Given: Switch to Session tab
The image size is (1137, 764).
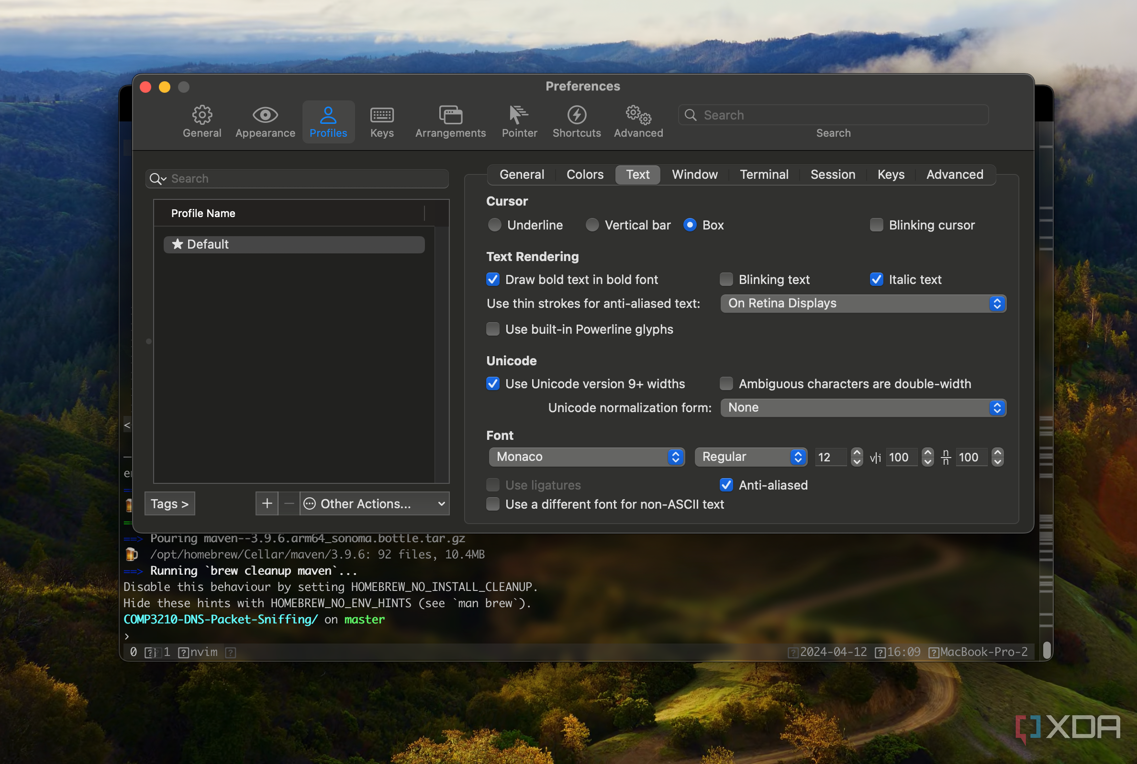Looking at the screenshot, I should point(833,175).
